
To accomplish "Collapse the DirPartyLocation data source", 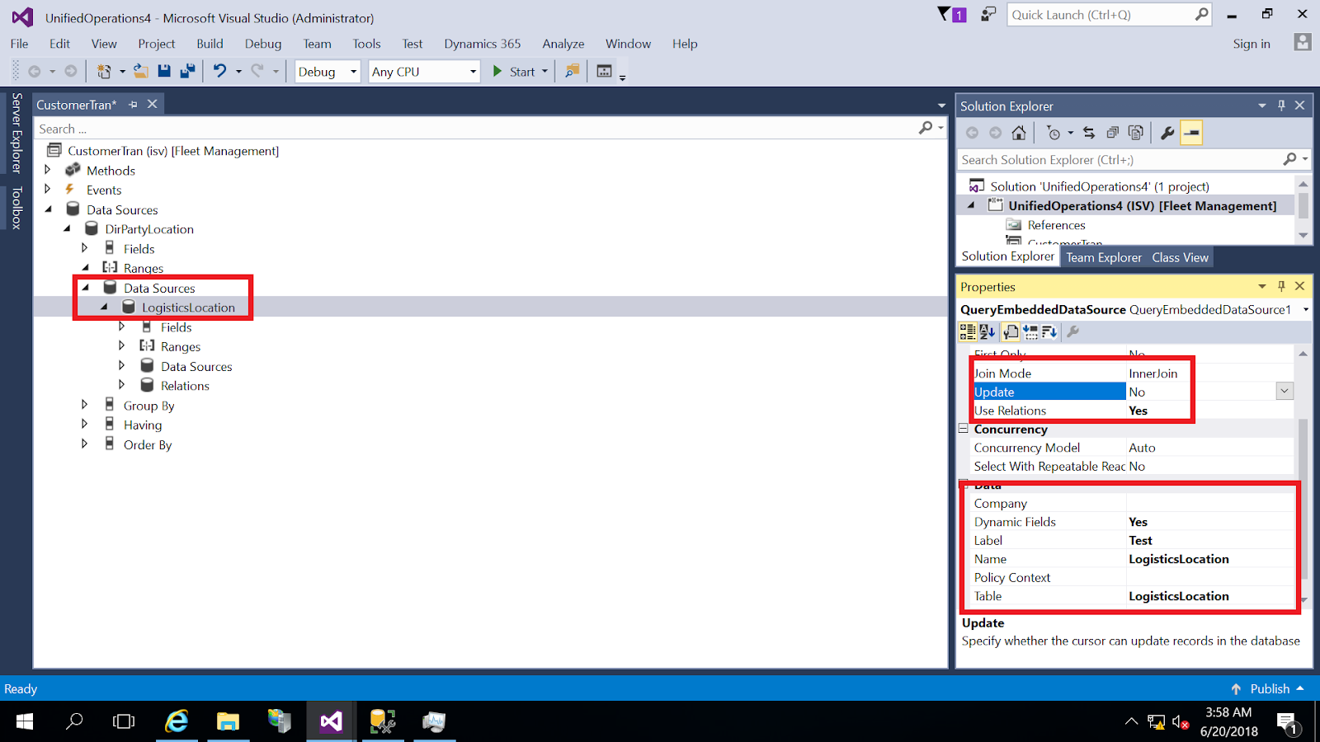I will tap(67, 228).
